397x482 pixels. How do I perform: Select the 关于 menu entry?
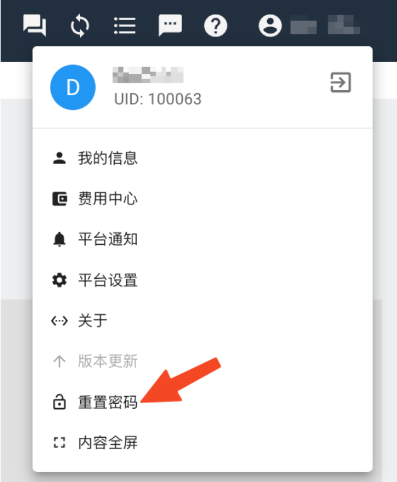pyautogui.click(x=203, y=320)
